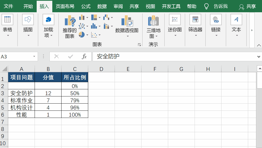Expand the scatter chart dropdown arrow

99,35
